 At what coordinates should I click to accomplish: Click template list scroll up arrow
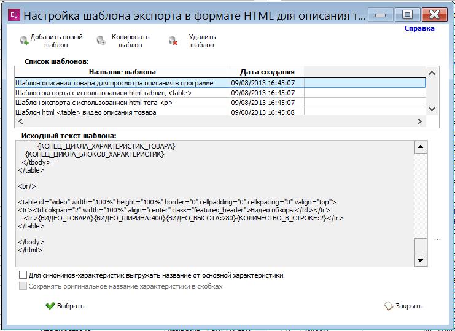(x=432, y=73)
